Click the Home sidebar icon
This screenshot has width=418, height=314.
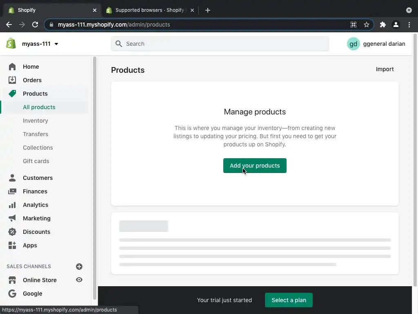[x=12, y=67]
